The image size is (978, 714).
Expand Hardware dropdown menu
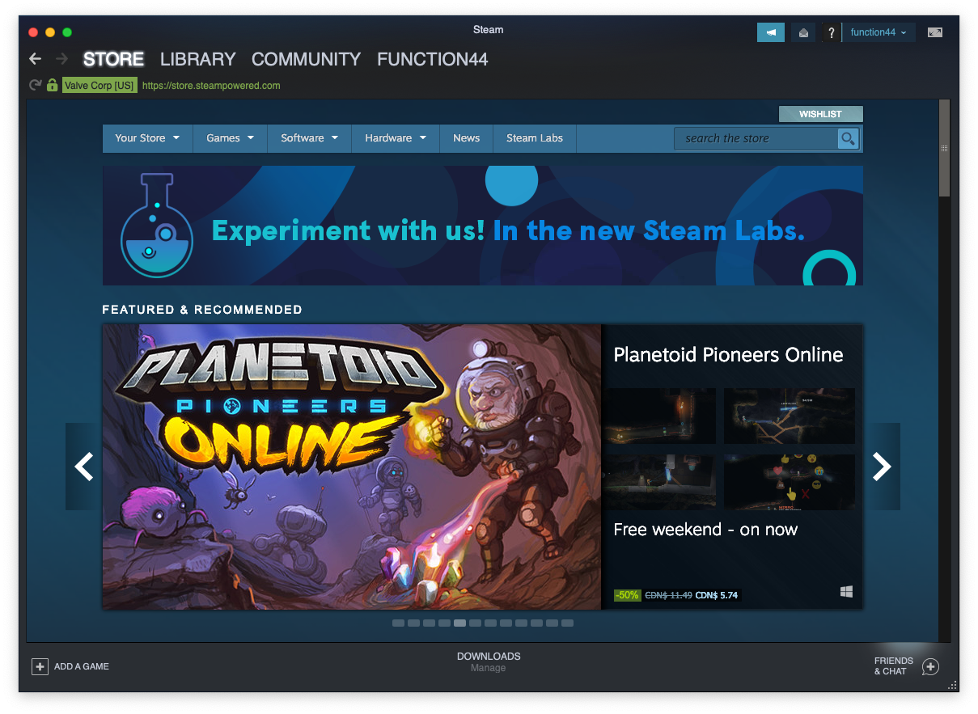396,138
